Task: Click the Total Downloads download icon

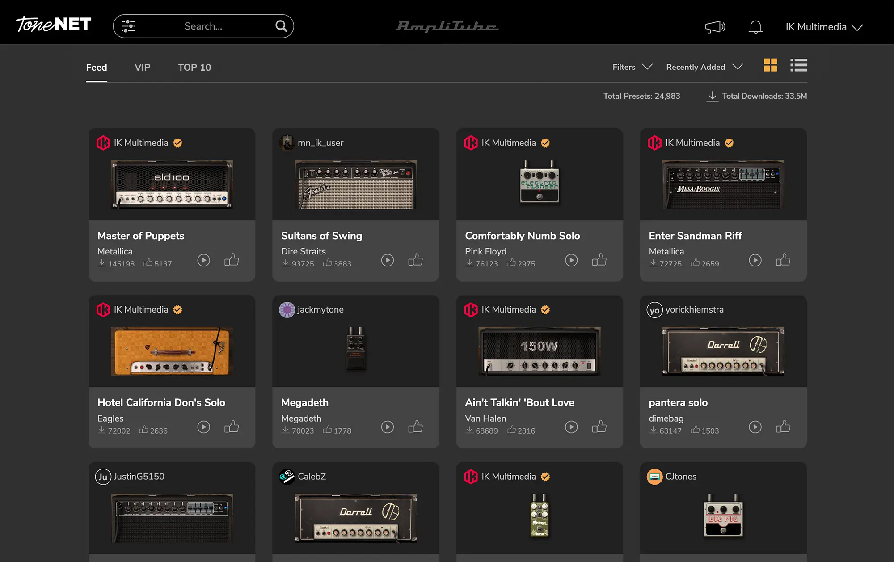Action: [712, 96]
